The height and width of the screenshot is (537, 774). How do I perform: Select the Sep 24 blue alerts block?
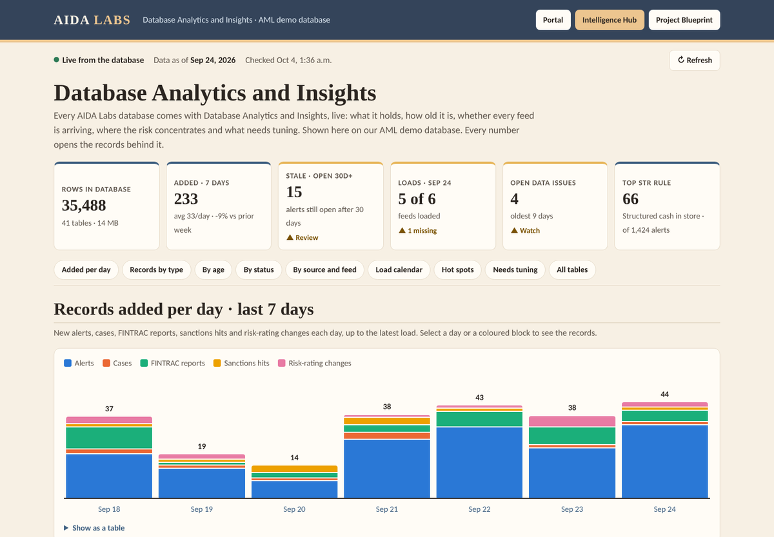click(665, 462)
